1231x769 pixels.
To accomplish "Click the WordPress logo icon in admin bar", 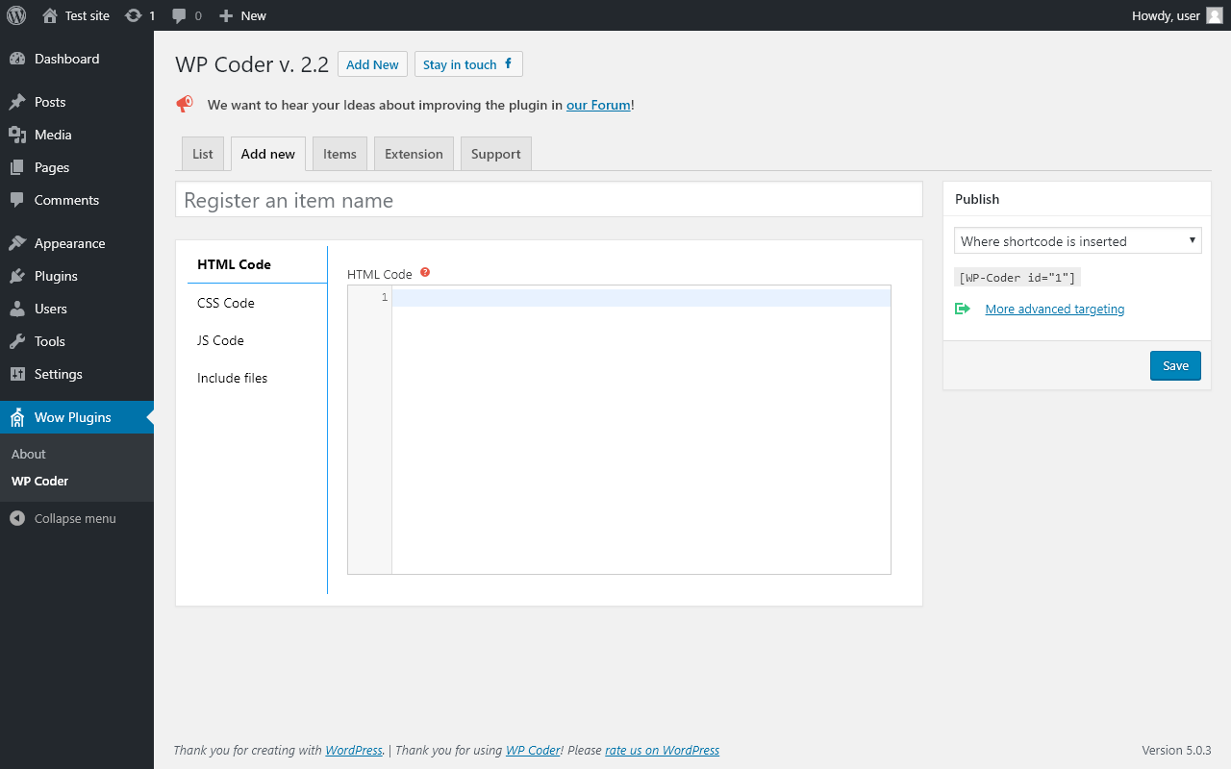I will pos(16,15).
